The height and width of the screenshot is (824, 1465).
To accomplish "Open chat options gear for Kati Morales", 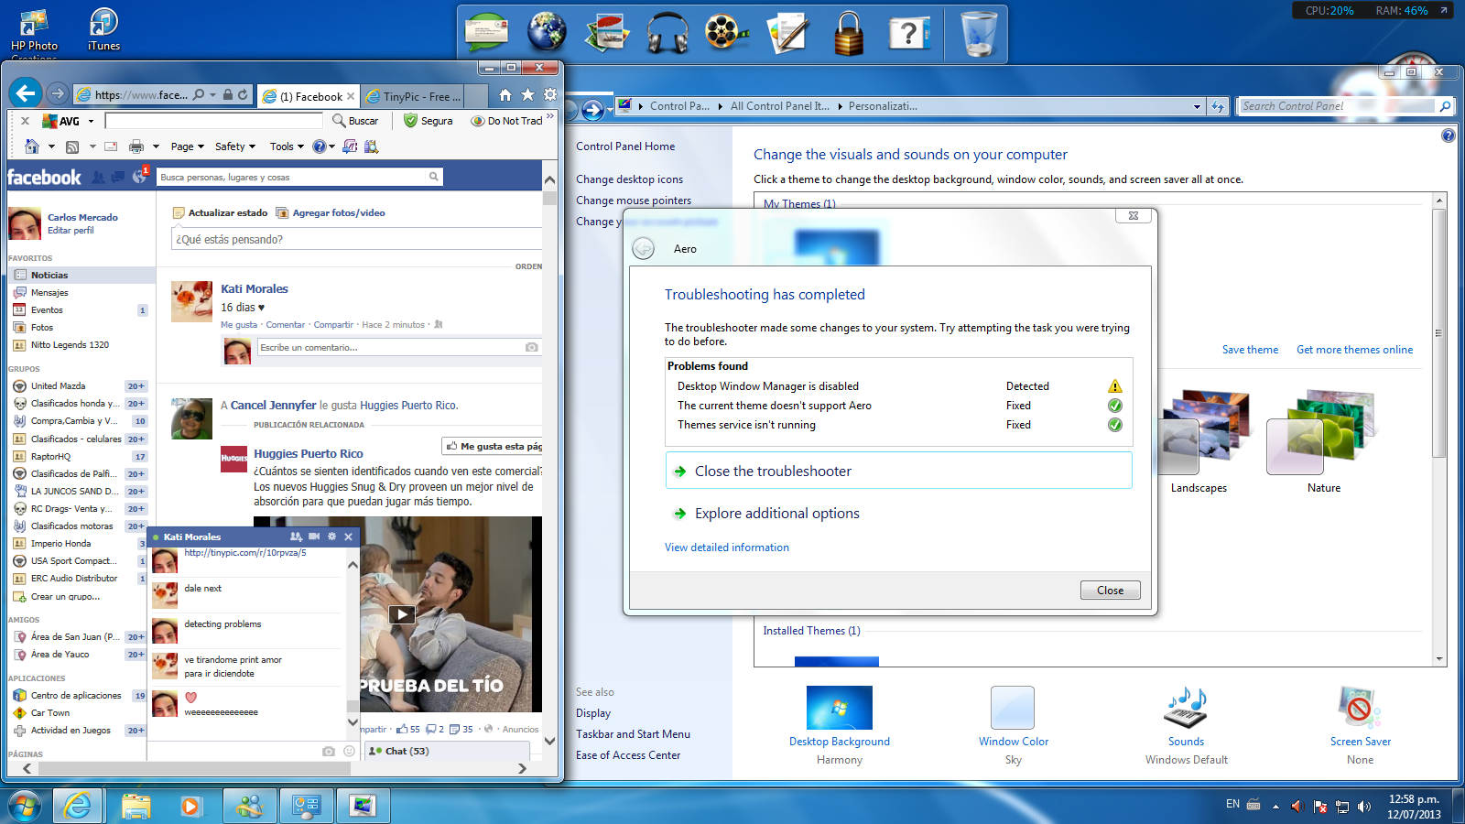I will 331,537.
